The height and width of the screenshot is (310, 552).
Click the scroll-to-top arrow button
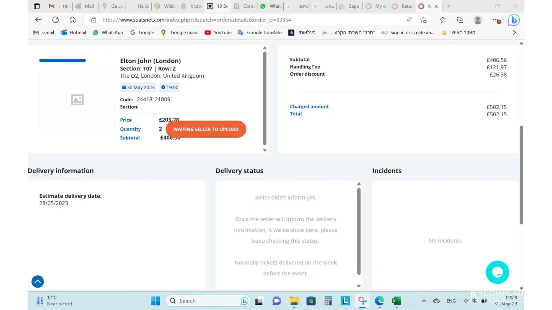point(38,281)
